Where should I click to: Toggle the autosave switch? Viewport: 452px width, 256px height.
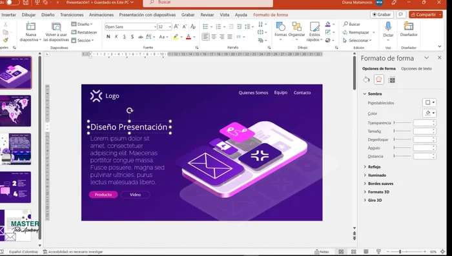click(12, 2)
